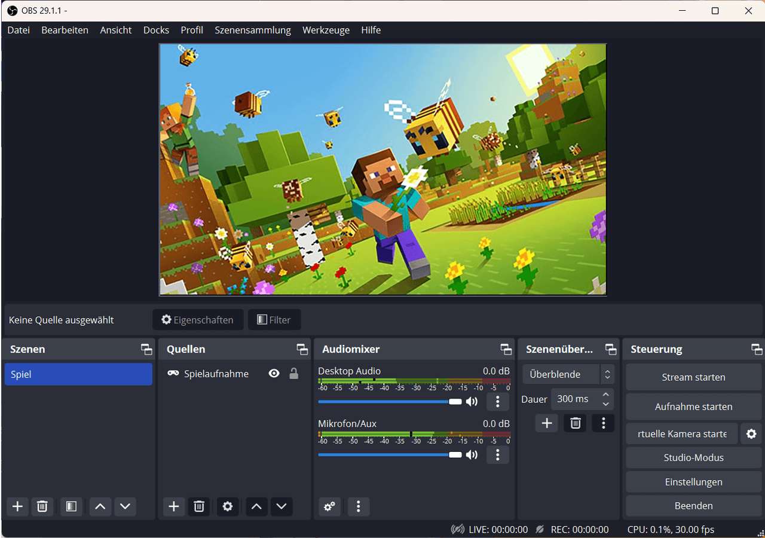This screenshot has width=765, height=538.
Task: Remove selected source with trash icon
Action: point(199,506)
